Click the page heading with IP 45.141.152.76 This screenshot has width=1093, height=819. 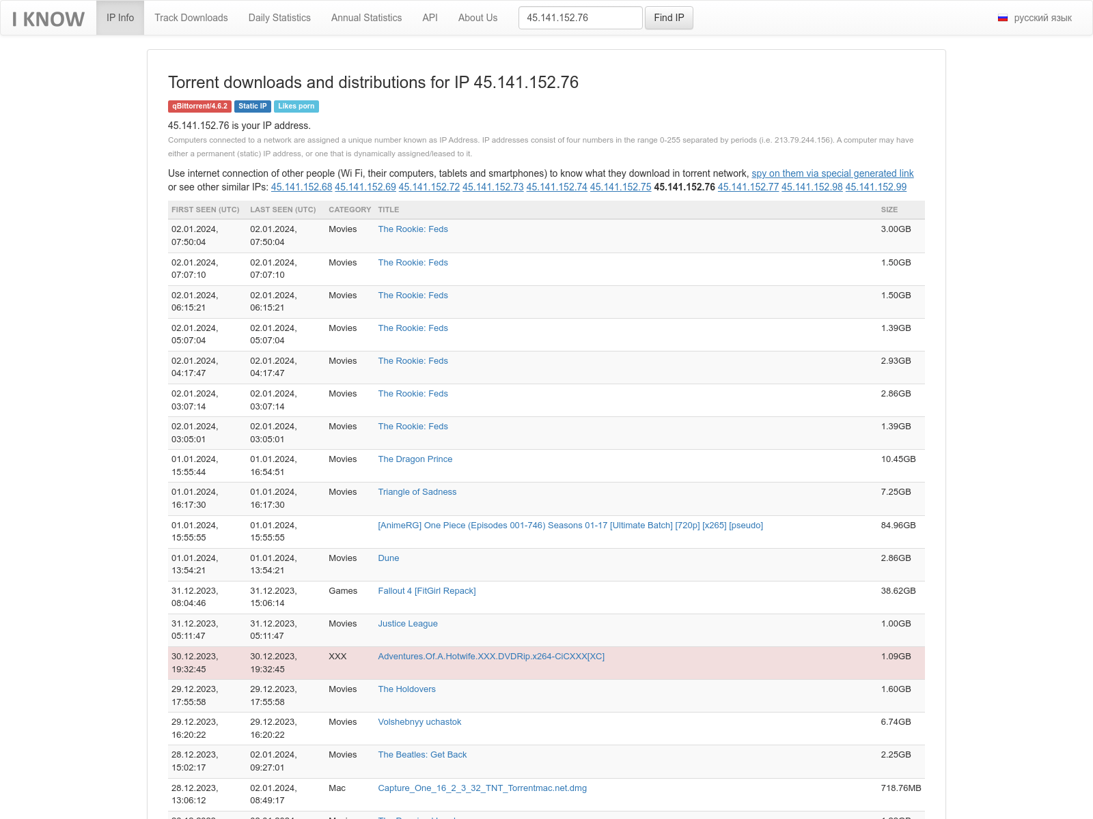373,83
